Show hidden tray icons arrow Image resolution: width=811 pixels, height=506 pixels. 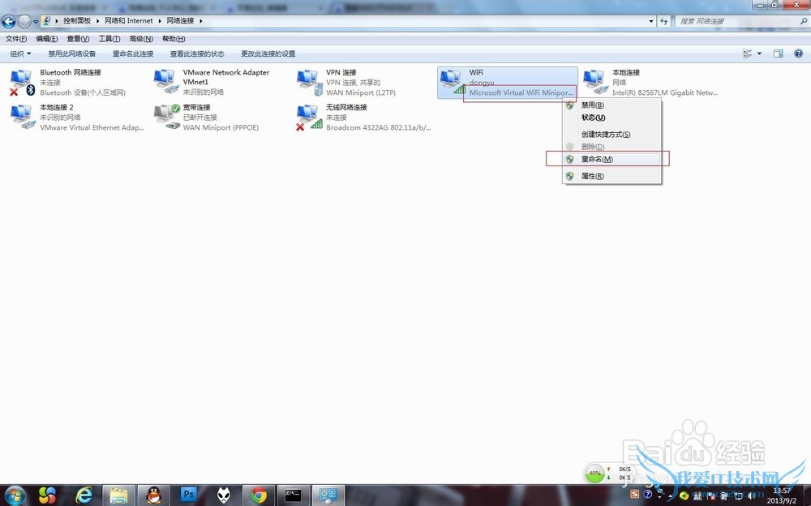pos(671,495)
